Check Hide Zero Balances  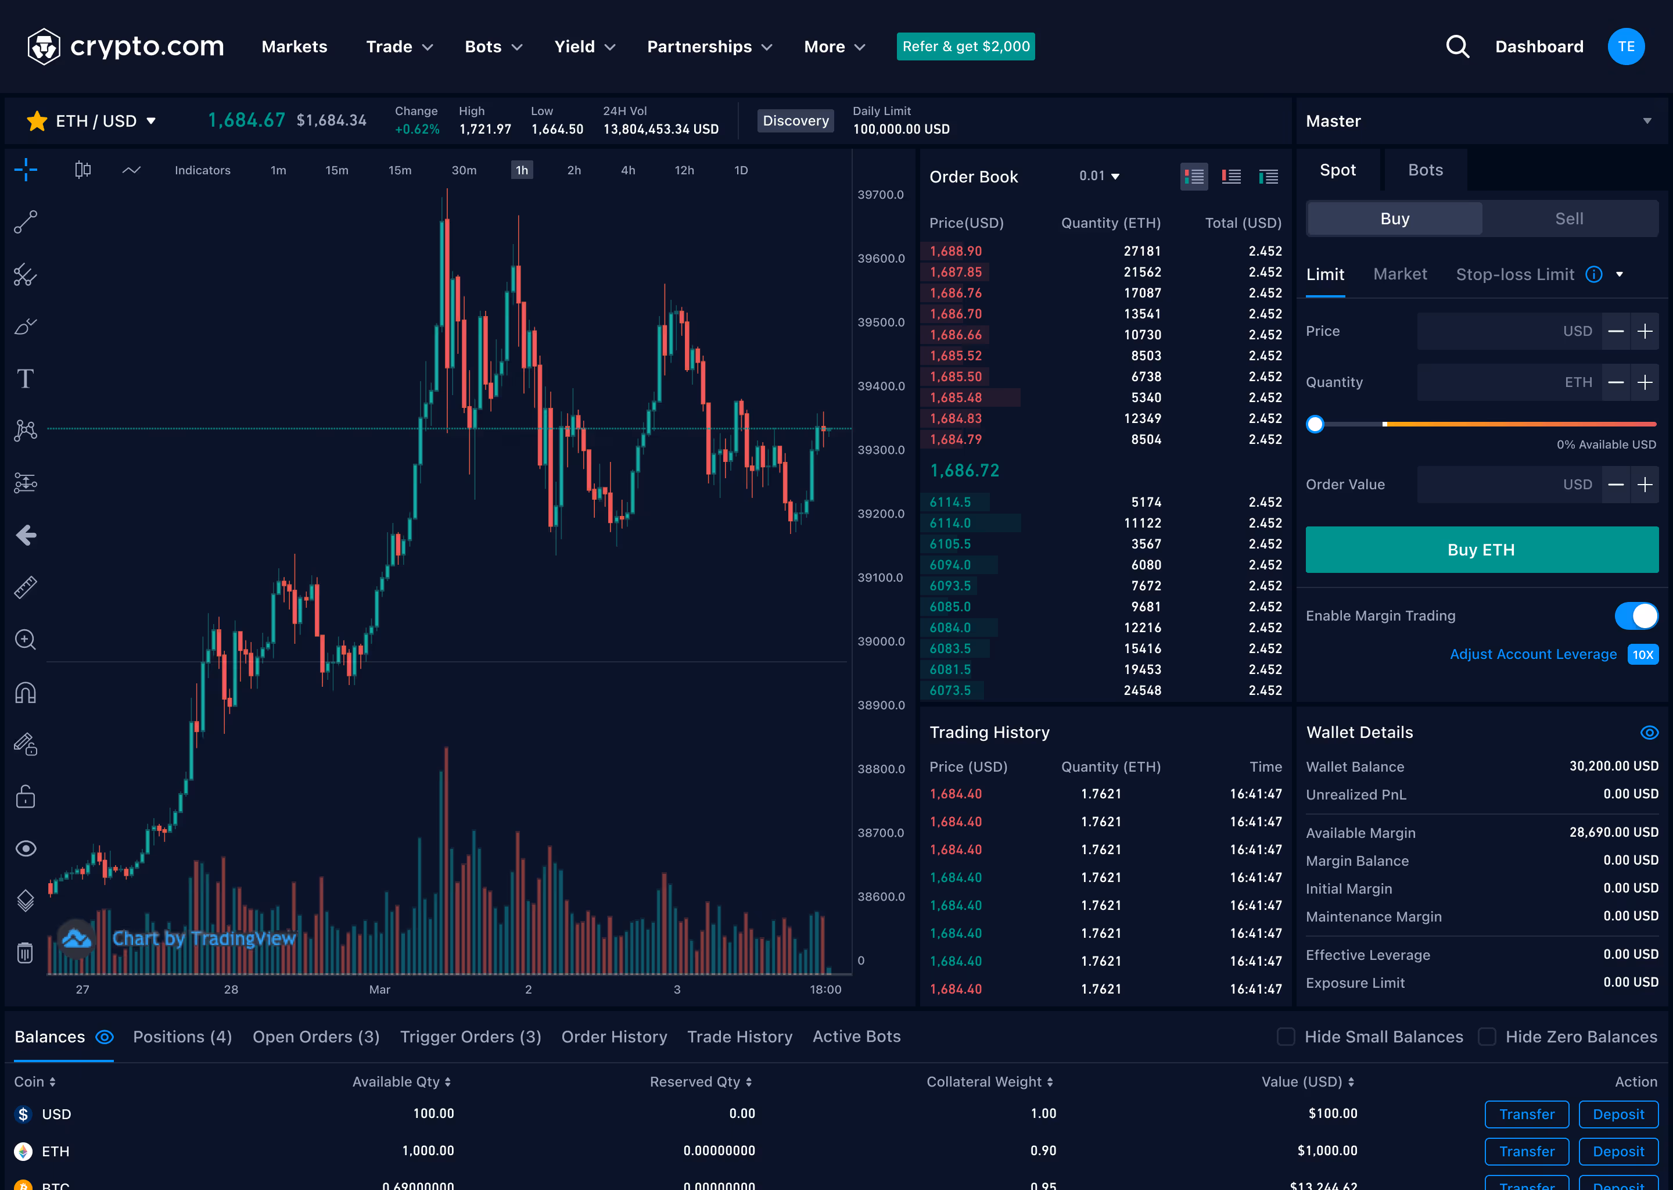pos(1486,1036)
